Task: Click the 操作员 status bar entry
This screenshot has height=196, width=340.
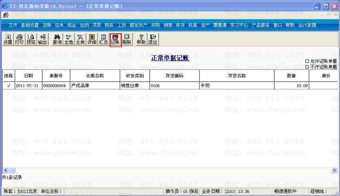Action: point(182,191)
